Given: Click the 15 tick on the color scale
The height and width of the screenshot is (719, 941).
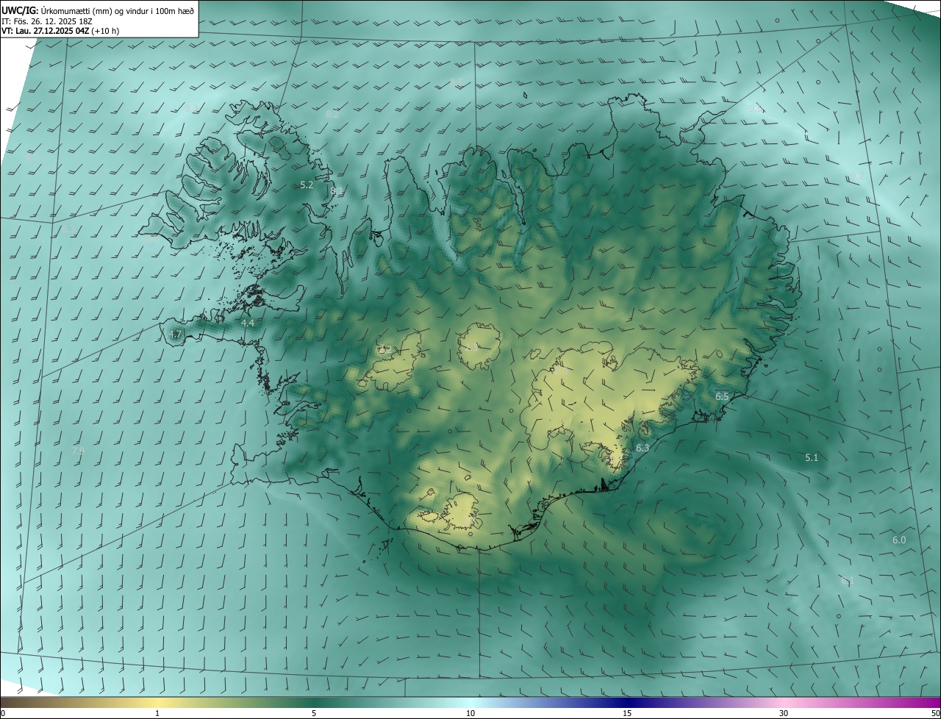Looking at the screenshot, I should [627, 713].
